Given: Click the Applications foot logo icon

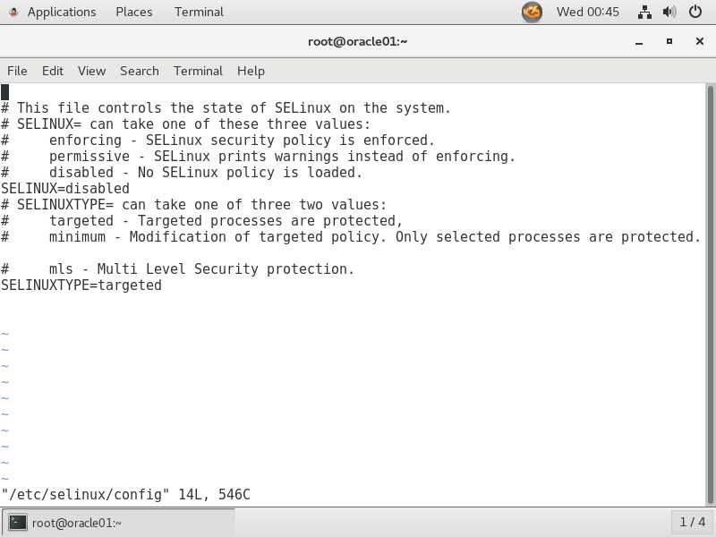Looking at the screenshot, I should 13,12.
